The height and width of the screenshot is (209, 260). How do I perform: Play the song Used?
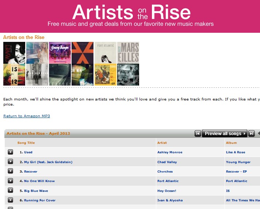click(x=11, y=152)
